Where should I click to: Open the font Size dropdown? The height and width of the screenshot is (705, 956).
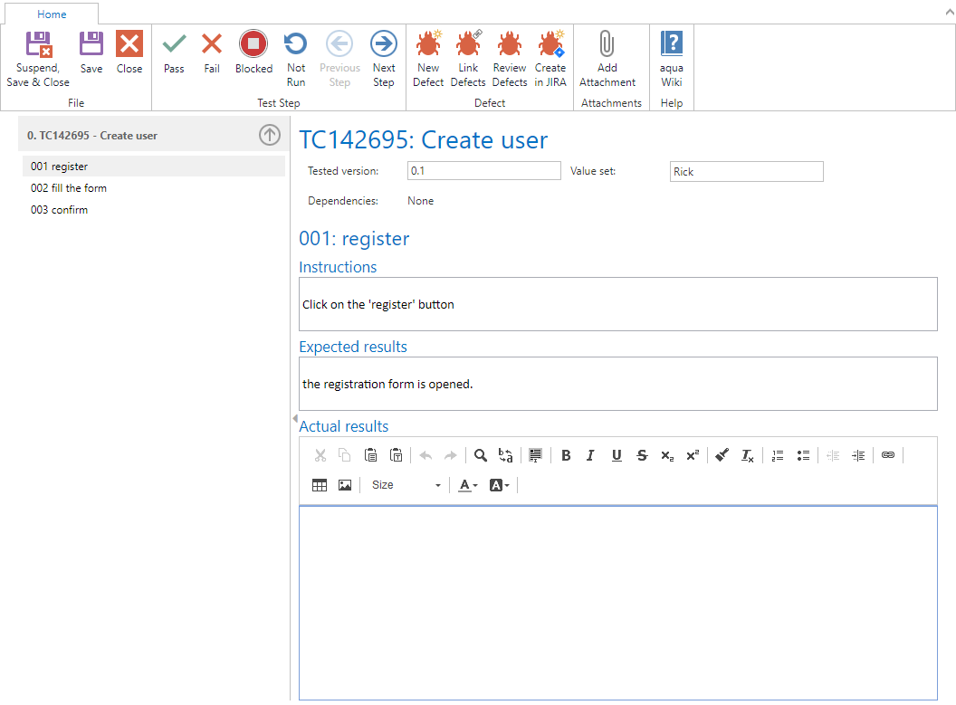pyautogui.click(x=406, y=485)
